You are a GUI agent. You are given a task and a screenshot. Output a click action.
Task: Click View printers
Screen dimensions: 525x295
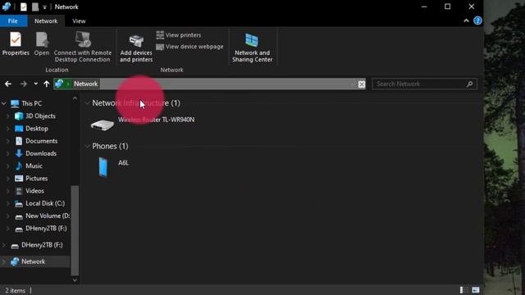pos(179,35)
